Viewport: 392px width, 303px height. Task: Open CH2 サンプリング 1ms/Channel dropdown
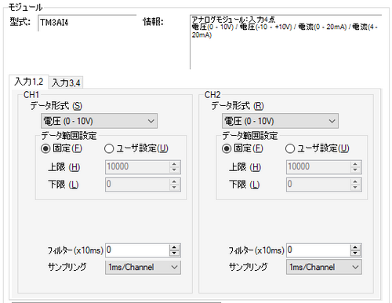tap(324, 267)
